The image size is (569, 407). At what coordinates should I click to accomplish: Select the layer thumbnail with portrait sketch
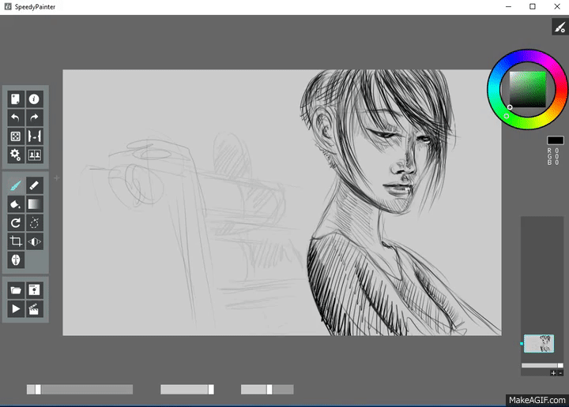(x=539, y=343)
